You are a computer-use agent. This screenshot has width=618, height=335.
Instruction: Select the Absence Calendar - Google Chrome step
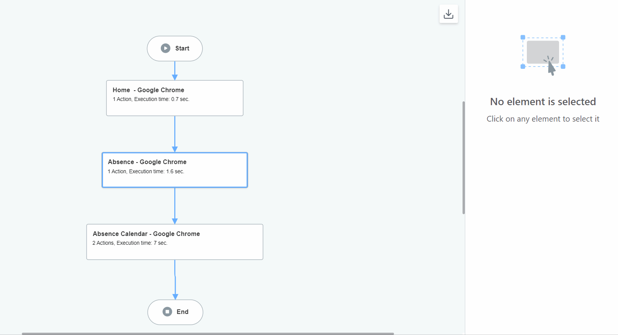click(x=175, y=242)
